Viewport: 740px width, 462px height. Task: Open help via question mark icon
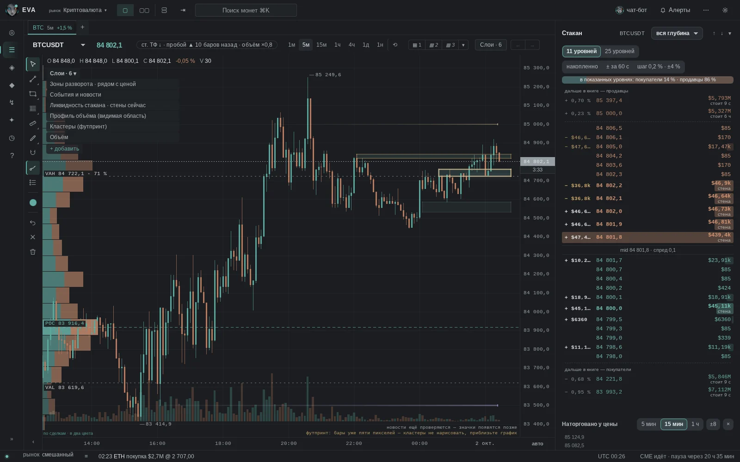pos(12,156)
